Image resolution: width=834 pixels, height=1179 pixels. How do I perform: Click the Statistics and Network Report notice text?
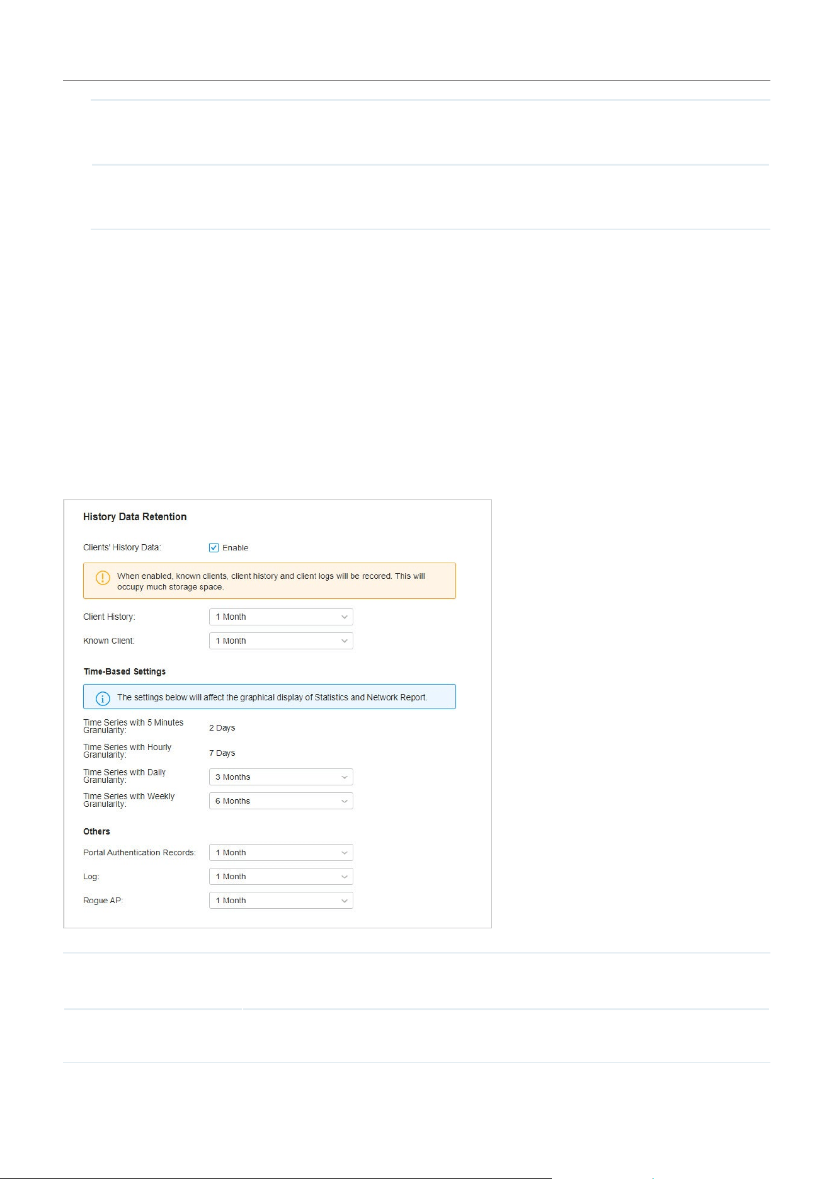pyautogui.click(x=272, y=697)
